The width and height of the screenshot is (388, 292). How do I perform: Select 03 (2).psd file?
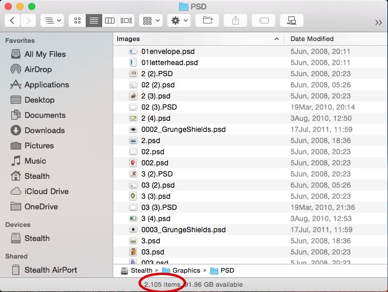coord(251,185)
